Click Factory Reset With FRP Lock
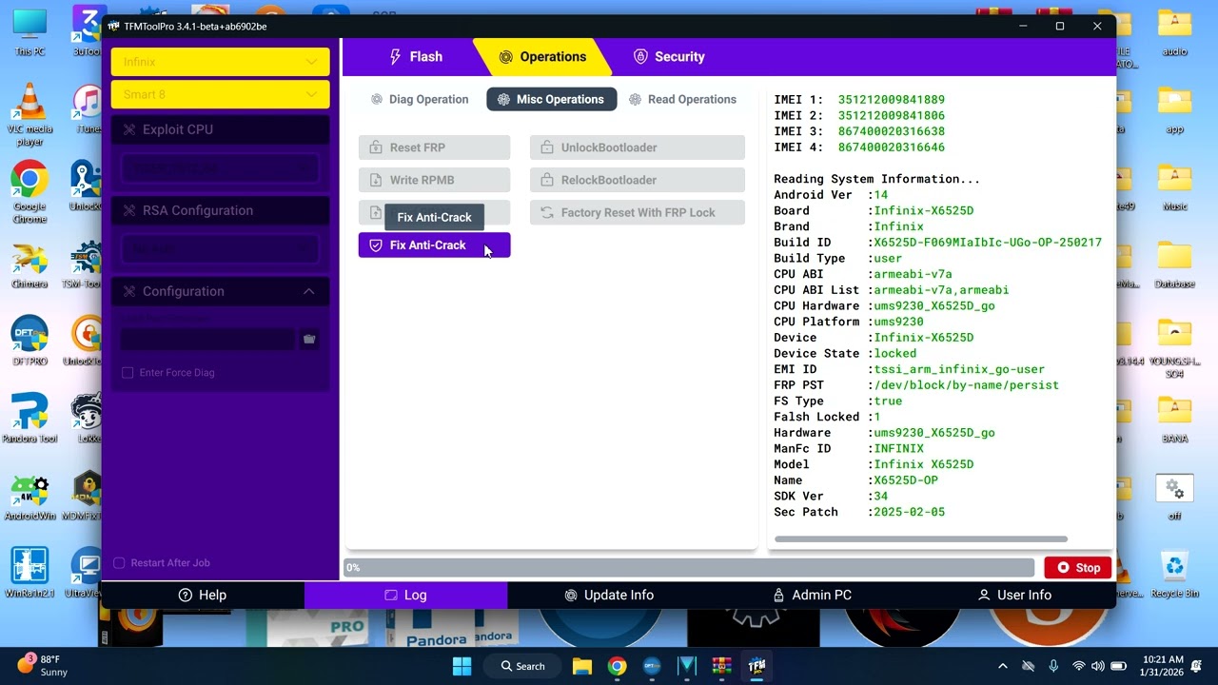The image size is (1218, 685). (x=637, y=212)
